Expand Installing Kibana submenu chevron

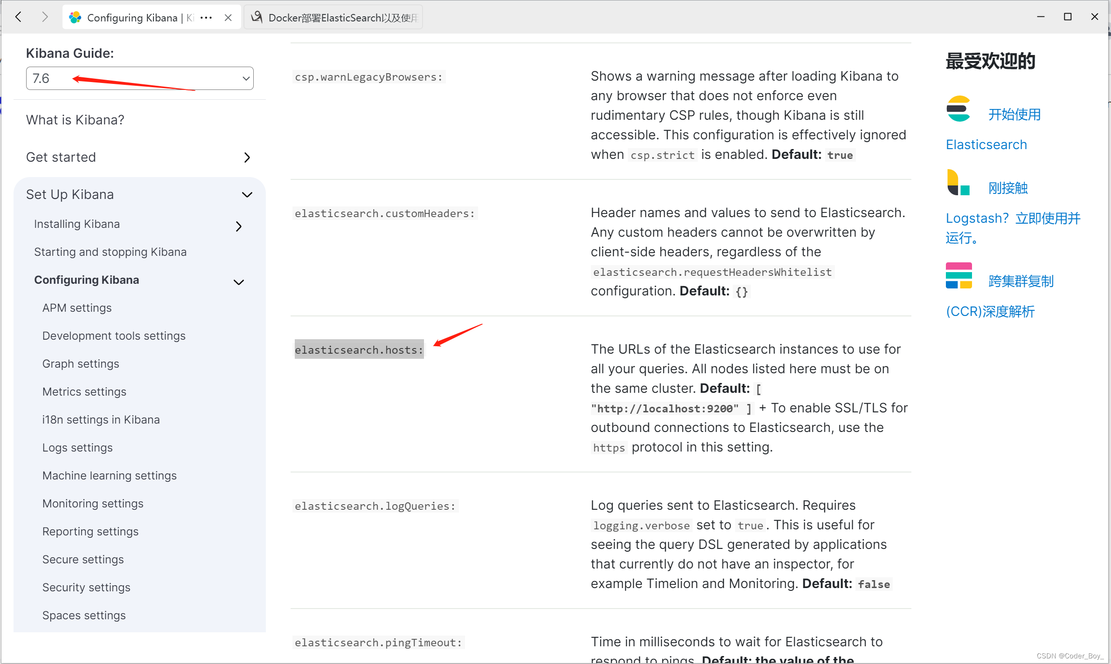[x=239, y=226]
